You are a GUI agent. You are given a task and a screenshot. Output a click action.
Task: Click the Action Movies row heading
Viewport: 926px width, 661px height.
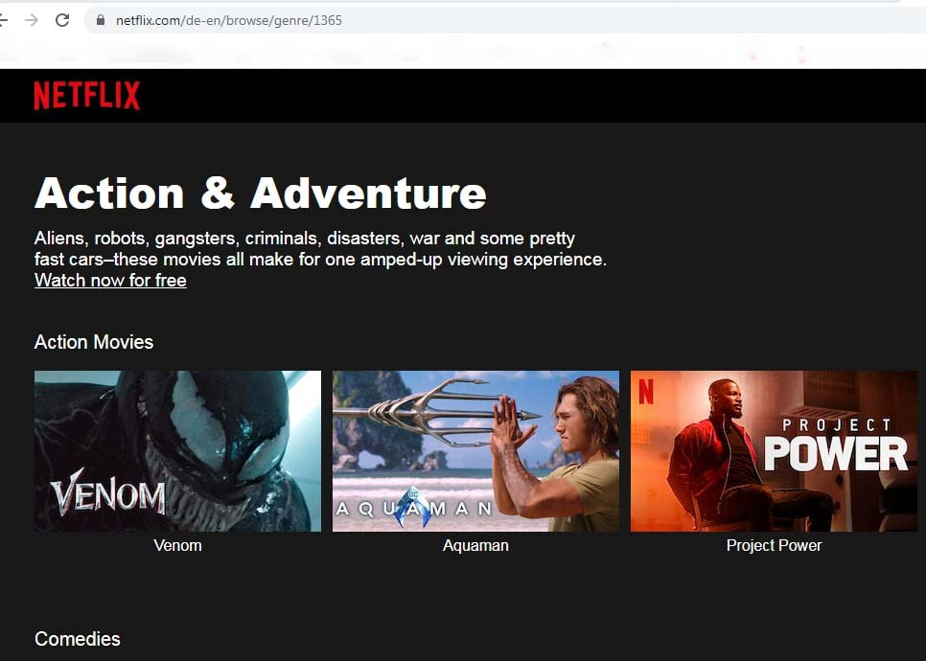pos(94,342)
